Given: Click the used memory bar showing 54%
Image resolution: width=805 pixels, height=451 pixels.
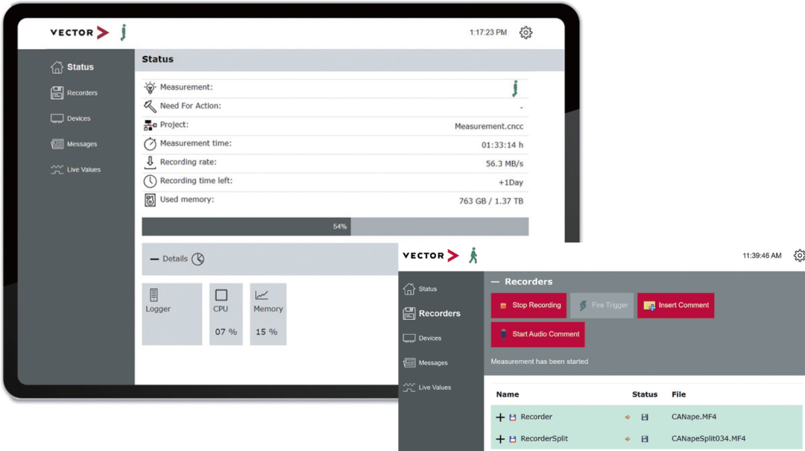Looking at the screenshot, I should [x=335, y=227].
